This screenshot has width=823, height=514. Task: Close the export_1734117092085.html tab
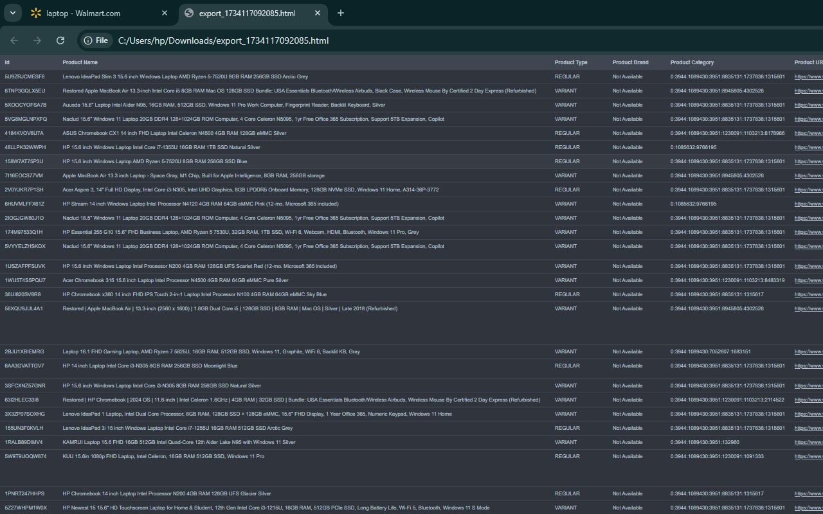[318, 13]
